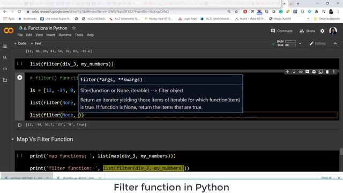Viewport: 343px width, 193px height.
Task: Expand hidden bookmarks overflow arrow
Action: click(308, 19)
